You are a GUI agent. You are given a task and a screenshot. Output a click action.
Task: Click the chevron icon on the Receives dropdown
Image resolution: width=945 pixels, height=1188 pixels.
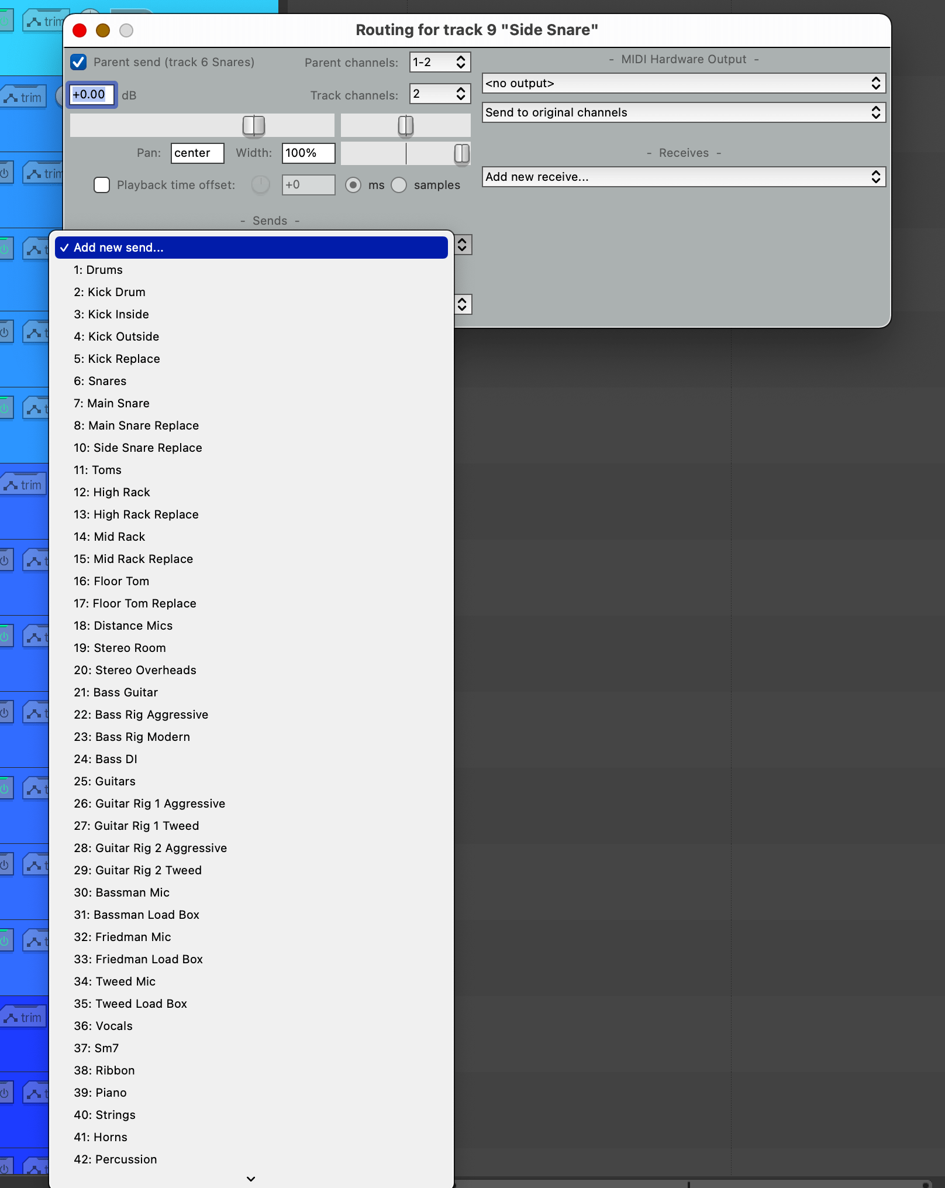click(875, 176)
